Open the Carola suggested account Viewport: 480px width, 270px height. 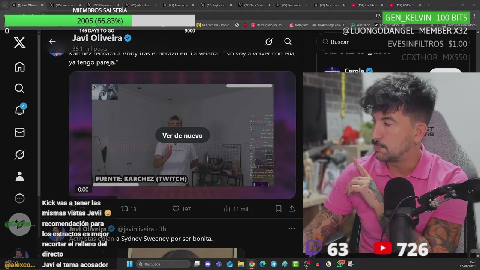[354, 70]
